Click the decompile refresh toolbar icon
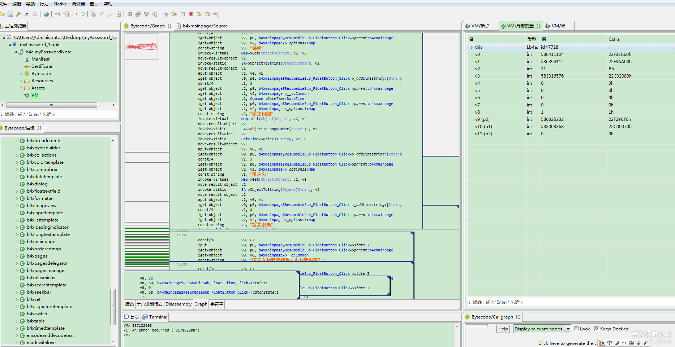 click(x=94, y=14)
